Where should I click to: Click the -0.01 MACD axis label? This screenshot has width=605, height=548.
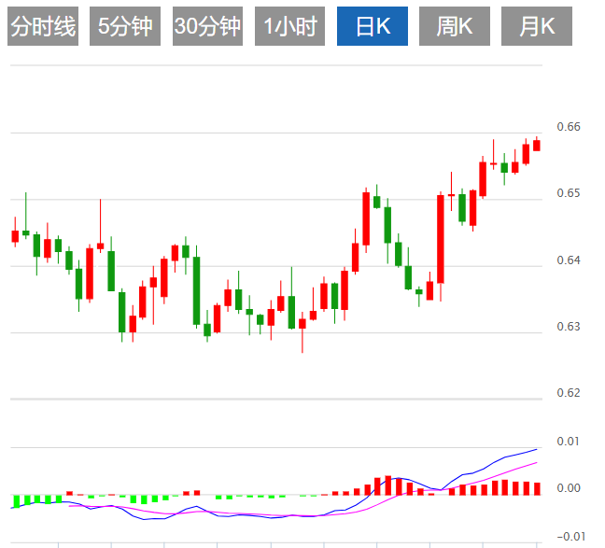click(x=571, y=537)
